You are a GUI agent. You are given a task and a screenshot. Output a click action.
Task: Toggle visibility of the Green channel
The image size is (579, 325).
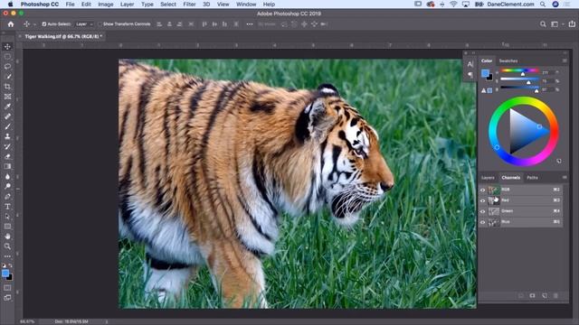tap(482, 211)
